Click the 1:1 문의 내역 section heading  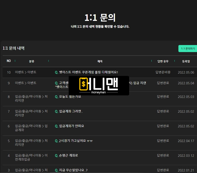[x=14, y=48]
